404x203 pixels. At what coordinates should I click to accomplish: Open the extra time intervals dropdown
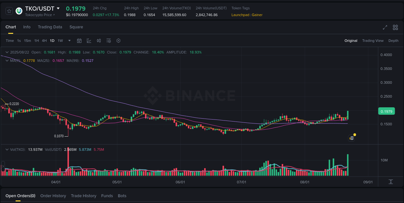[x=69, y=41]
